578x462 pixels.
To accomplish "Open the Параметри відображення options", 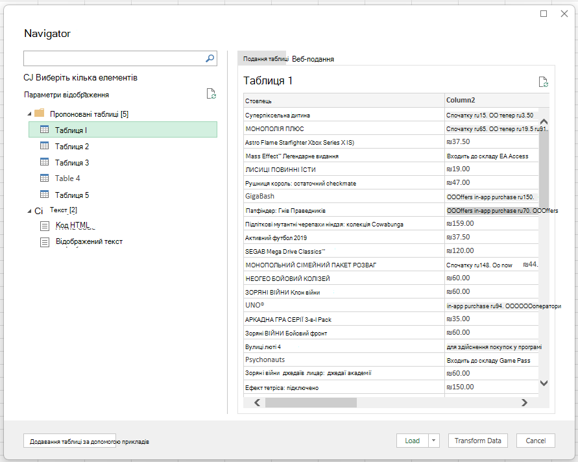I will pos(66,95).
